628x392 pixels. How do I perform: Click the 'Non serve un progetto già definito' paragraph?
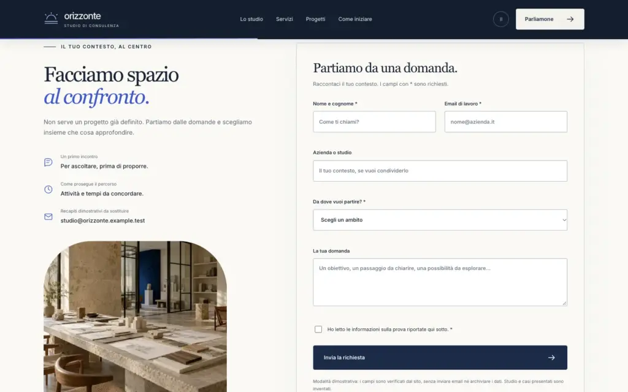[148, 127]
